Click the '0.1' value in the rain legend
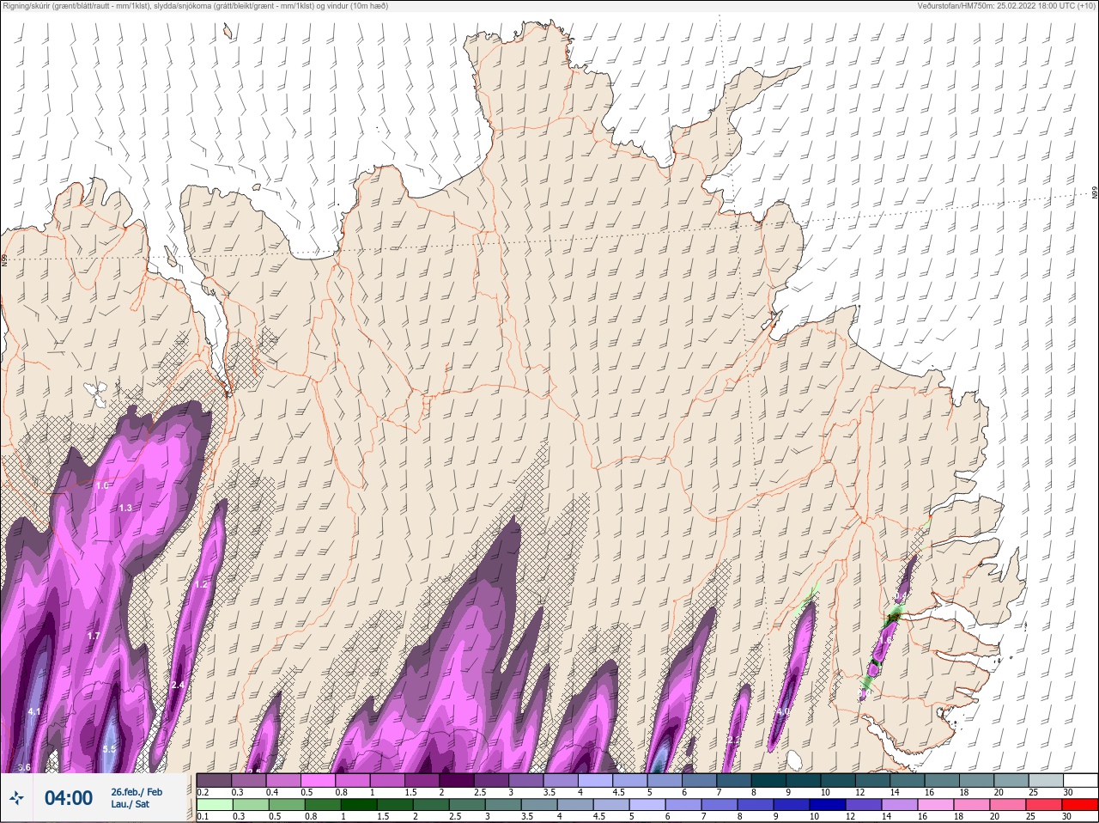Image resolution: width=1099 pixels, height=823 pixels. click(x=202, y=817)
